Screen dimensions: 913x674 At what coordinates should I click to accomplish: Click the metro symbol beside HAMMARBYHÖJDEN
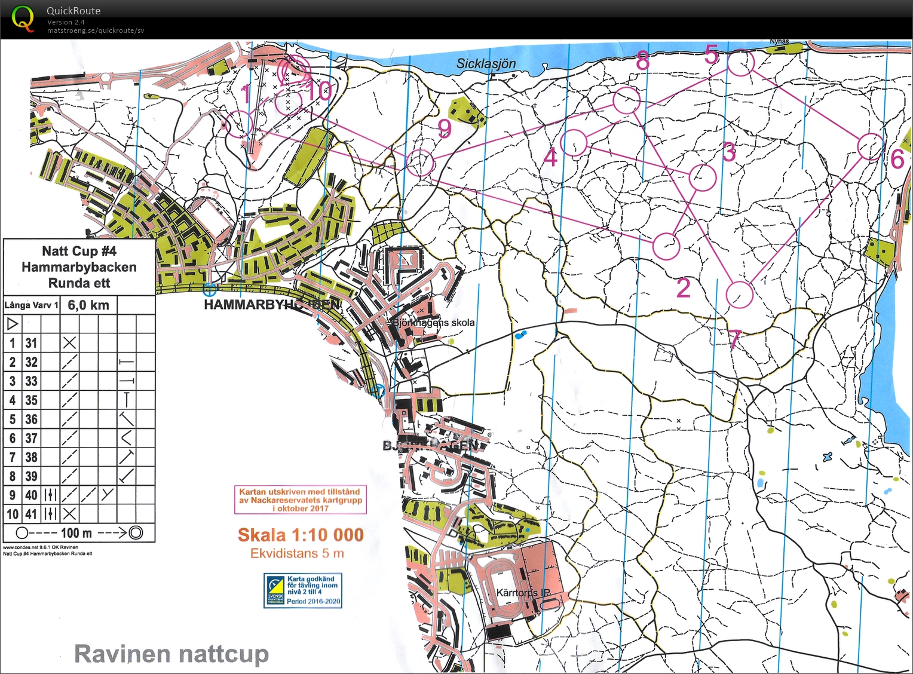(209, 290)
